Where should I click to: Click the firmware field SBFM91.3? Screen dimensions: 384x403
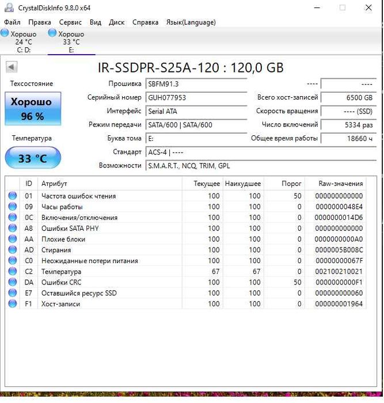(196, 84)
